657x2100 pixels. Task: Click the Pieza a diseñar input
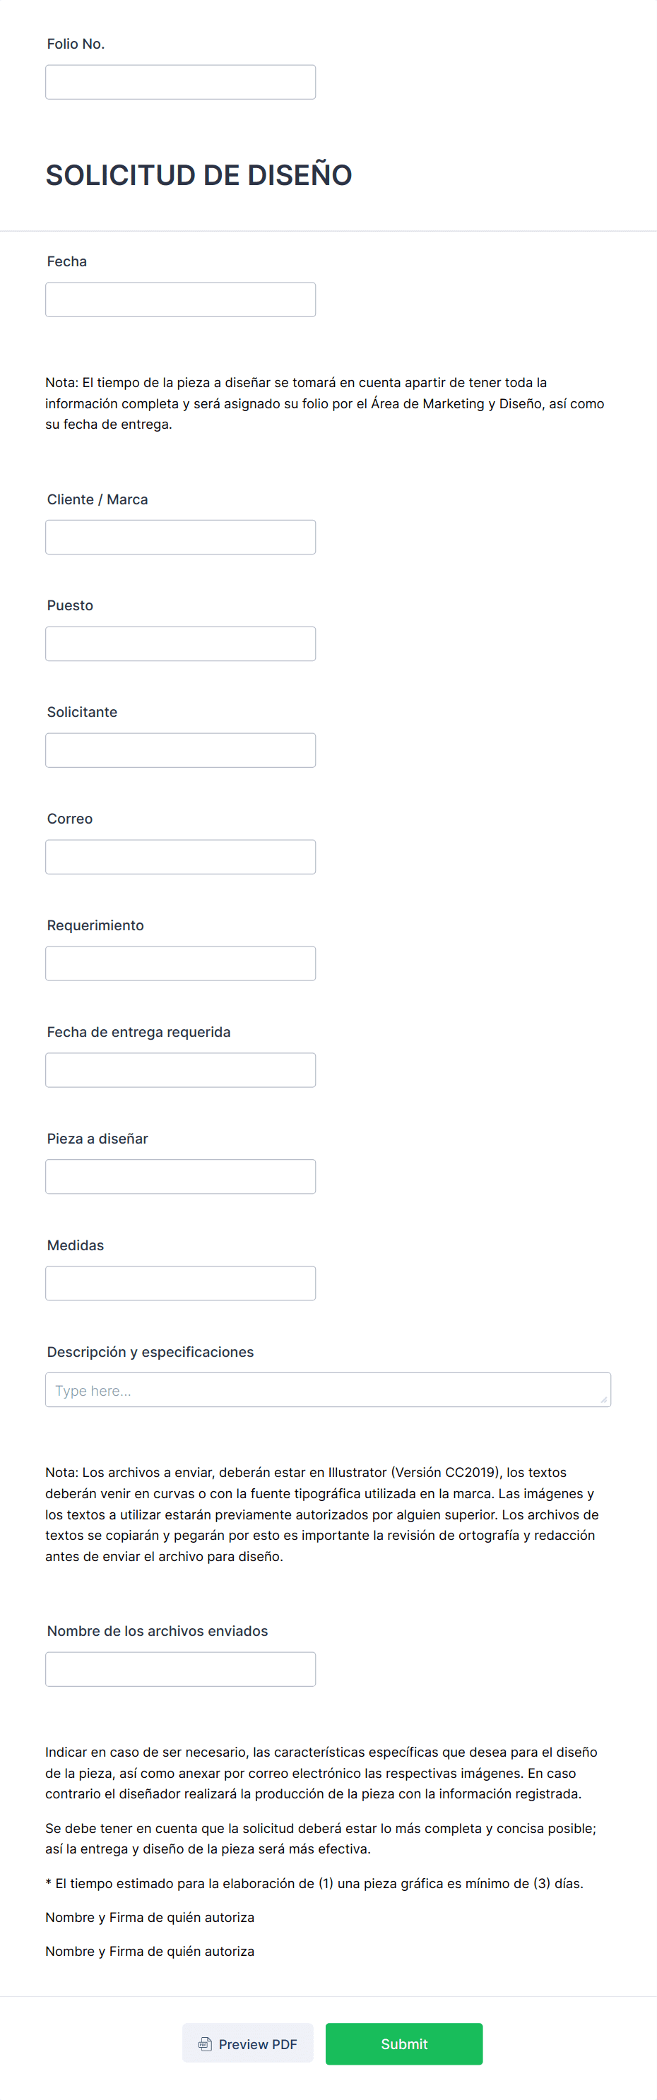coord(180,1176)
